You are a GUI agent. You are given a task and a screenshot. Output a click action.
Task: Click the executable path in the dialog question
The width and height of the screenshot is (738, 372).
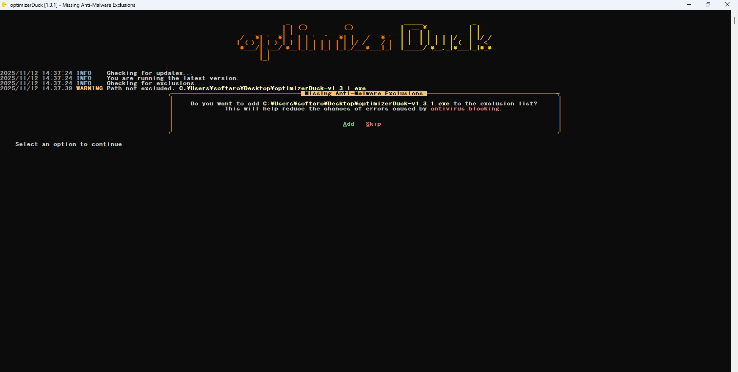356,104
